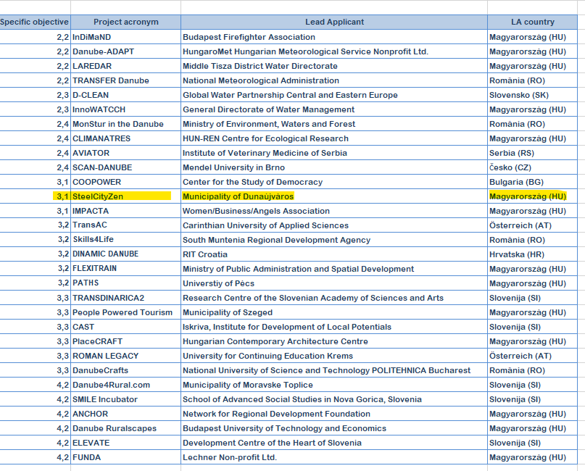Select the "Project acronym" header cell
This screenshot has width=585, height=471.
125,22
